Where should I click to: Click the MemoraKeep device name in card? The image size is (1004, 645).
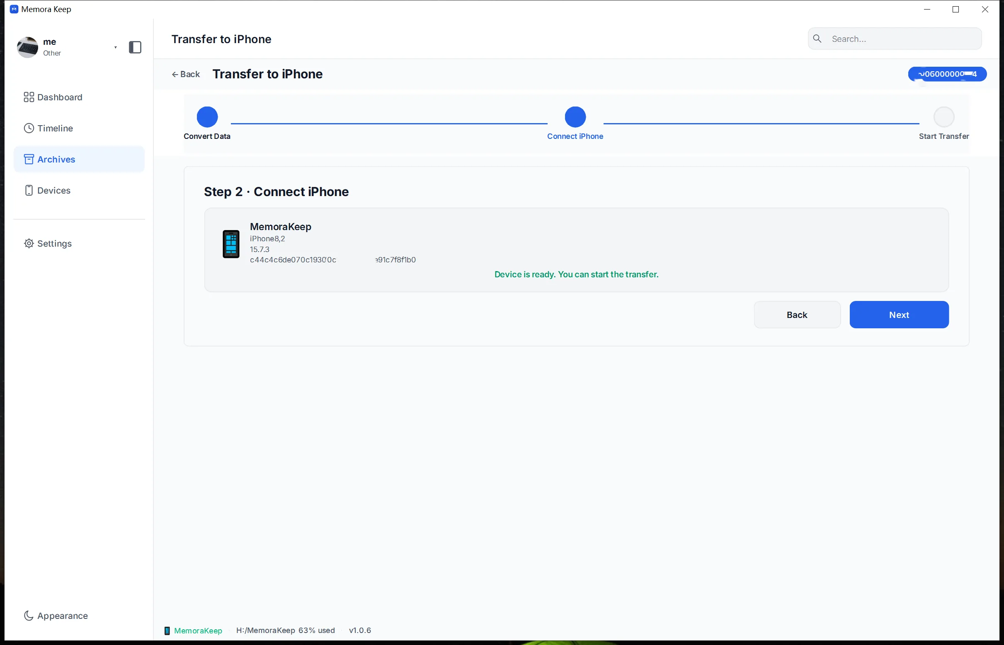click(x=281, y=227)
